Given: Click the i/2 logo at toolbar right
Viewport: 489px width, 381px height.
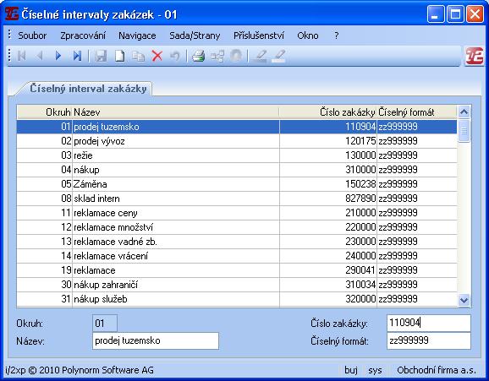Looking at the screenshot, I should 475,56.
